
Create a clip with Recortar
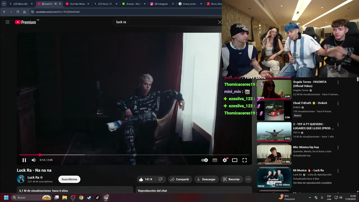pyautogui.click(x=231, y=179)
